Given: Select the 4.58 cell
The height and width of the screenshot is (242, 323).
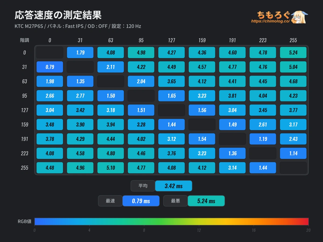Looking at the screenshot, I should click(80, 153).
